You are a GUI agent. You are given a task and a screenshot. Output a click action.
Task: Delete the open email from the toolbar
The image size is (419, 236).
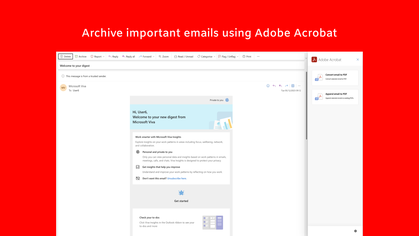click(x=66, y=57)
